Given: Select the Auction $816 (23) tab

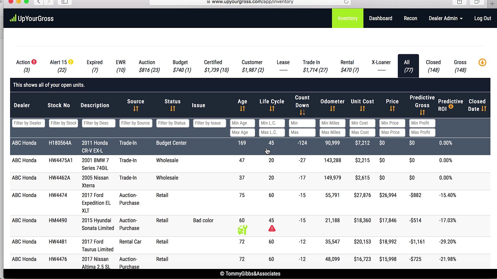Looking at the screenshot, I should [x=149, y=66].
